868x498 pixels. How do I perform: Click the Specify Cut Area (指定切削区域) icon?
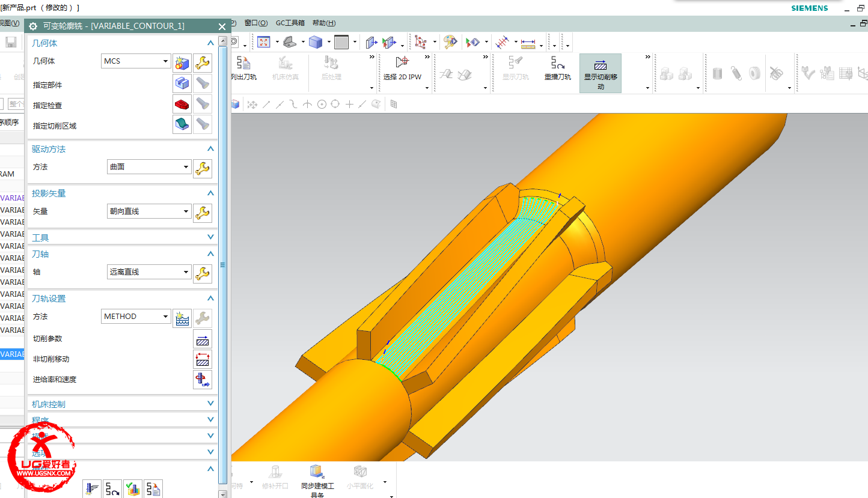pos(182,124)
